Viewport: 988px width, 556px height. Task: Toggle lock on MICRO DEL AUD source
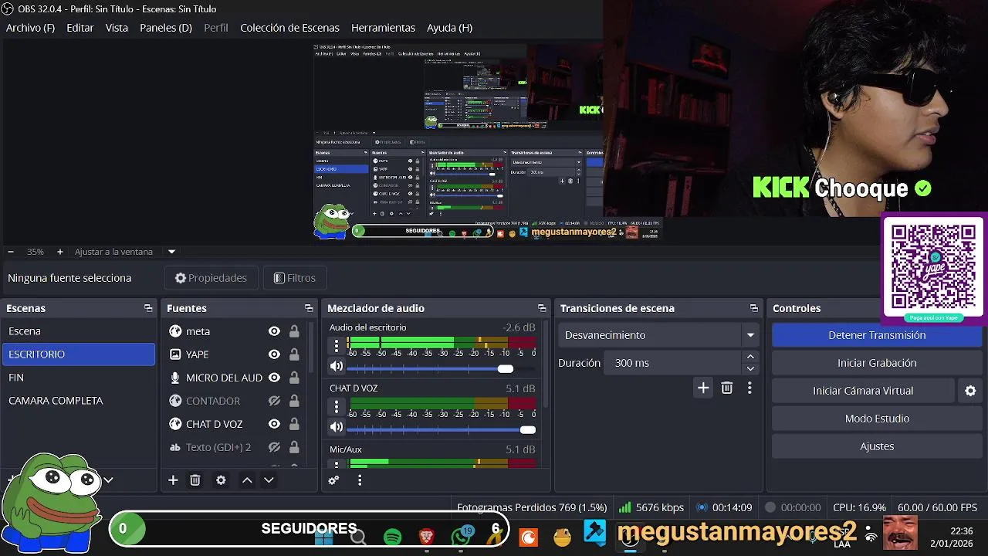pyautogui.click(x=294, y=378)
